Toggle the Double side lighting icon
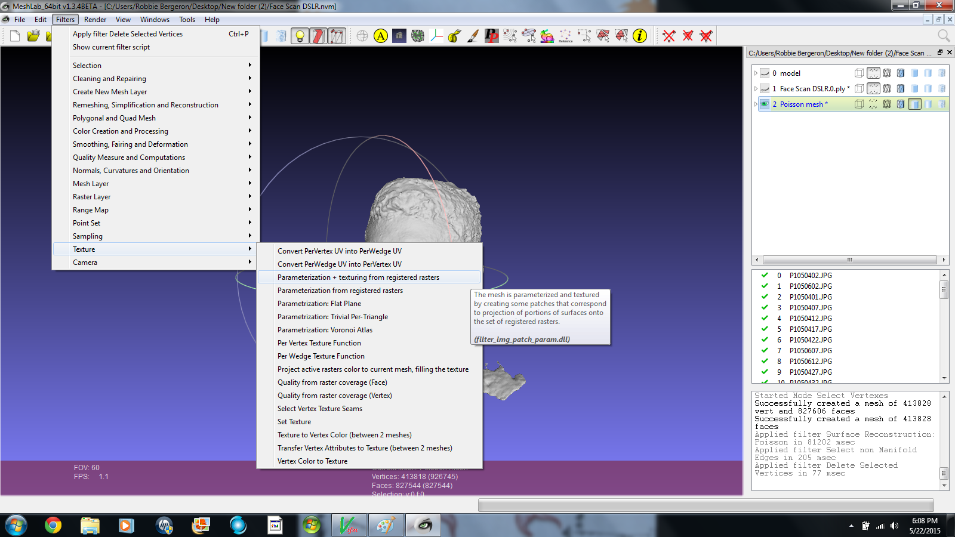This screenshot has width=955, height=537. [337, 36]
